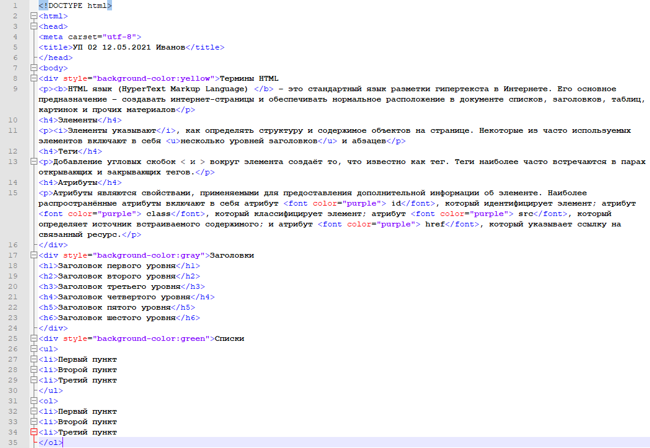
Task: Collapse the <head> fold marker
Action: tap(34, 26)
